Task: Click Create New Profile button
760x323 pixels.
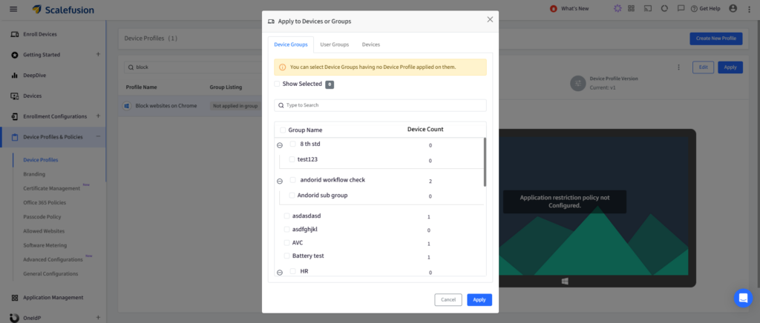Action: point(716,39)
